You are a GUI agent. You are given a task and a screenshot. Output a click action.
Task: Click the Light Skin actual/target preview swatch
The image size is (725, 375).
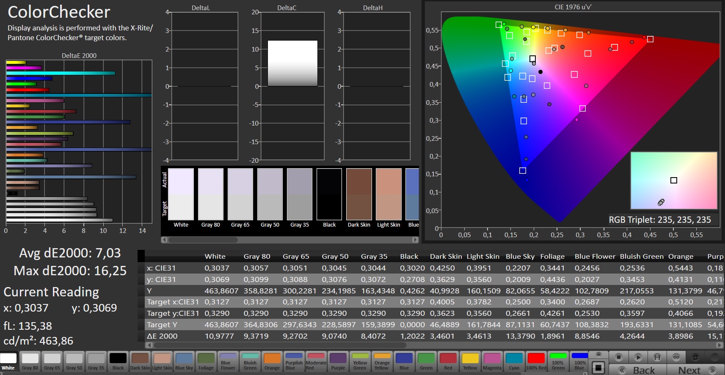point(389,194)
